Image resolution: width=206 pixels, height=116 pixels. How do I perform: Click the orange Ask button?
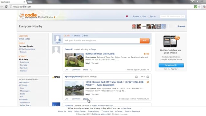145,41
